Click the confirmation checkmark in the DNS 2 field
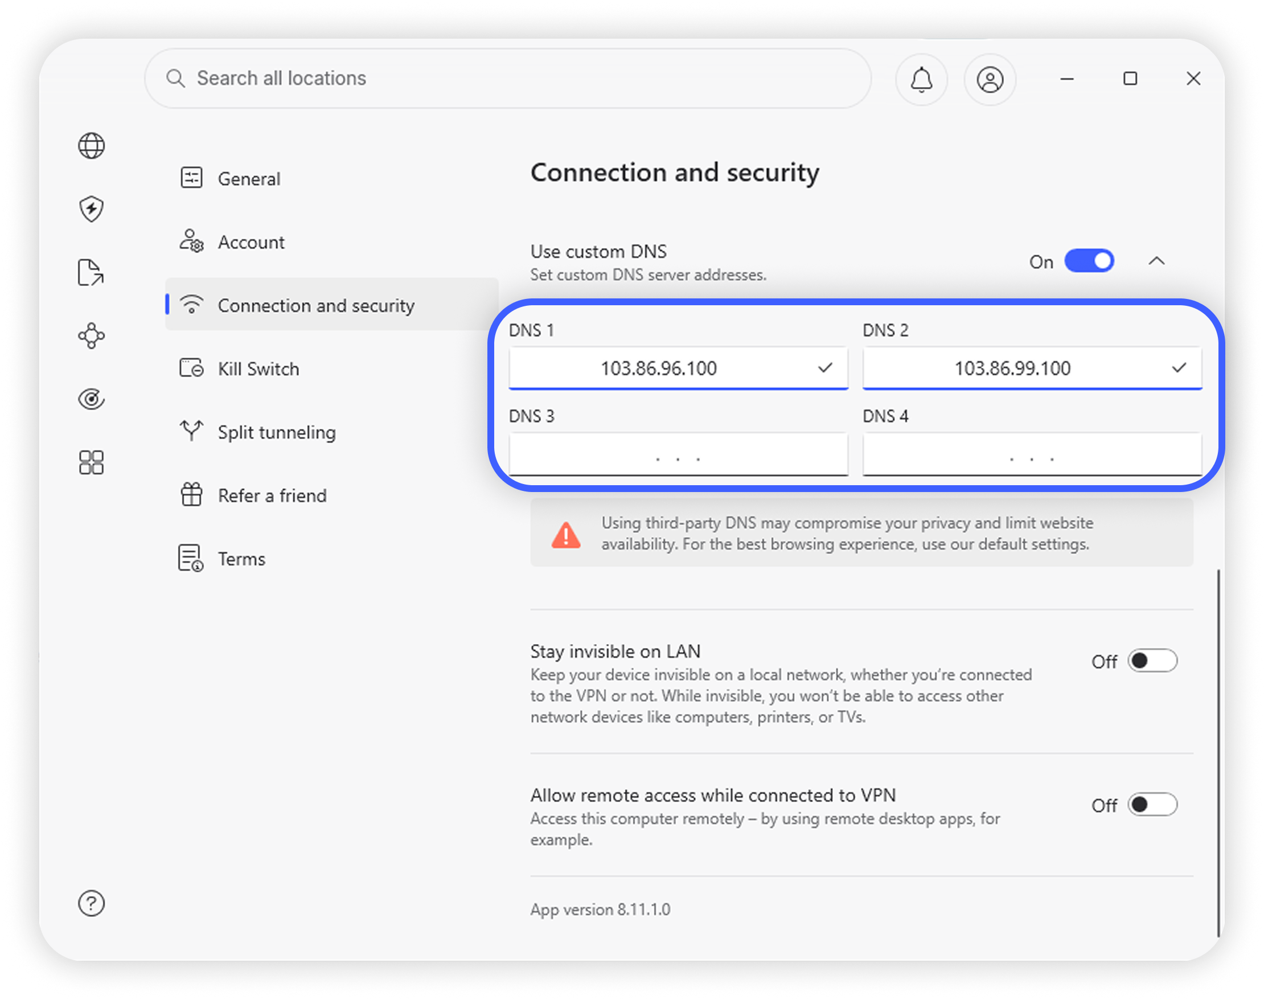The image size is (1264, 1000). (1179, 368)
